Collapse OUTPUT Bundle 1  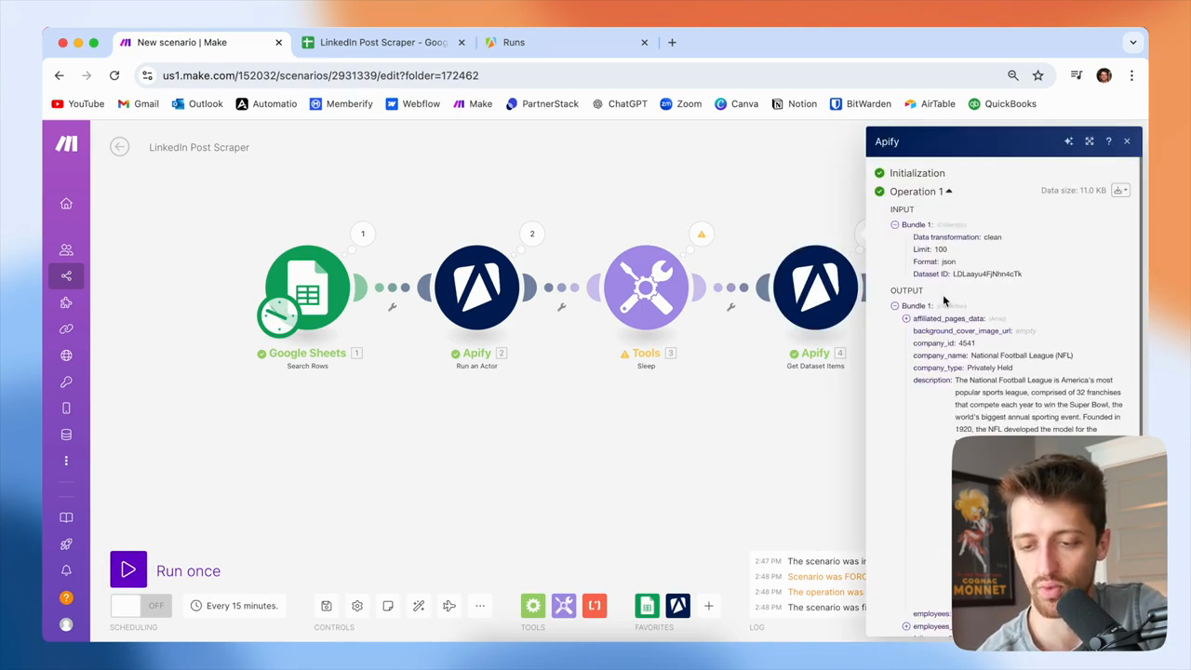pos(895,305)
